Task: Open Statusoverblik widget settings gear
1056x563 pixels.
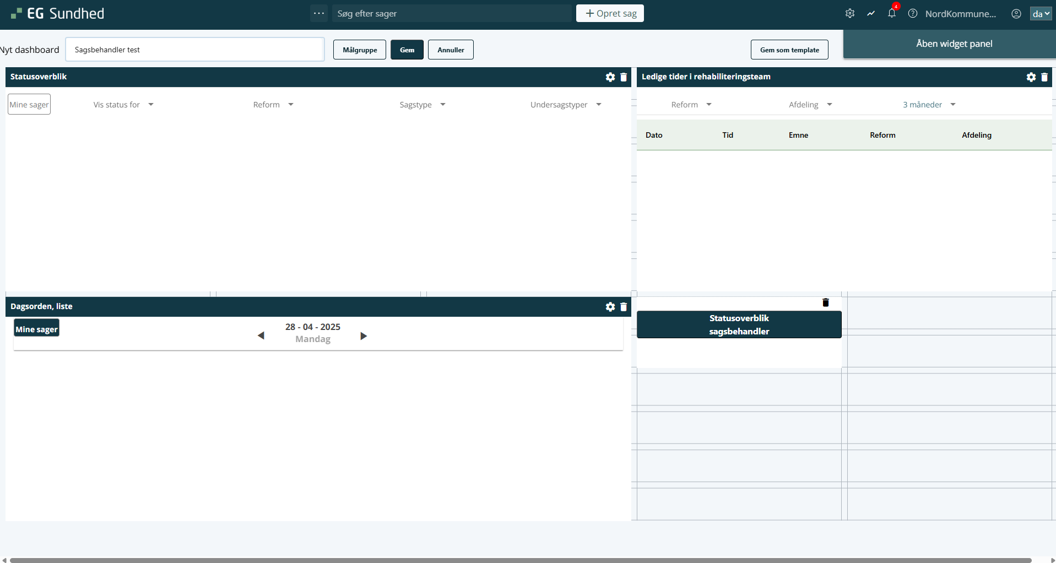Action: [610, 77]
